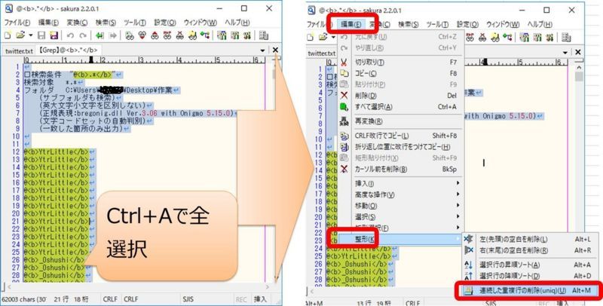Click SJIS encoding in left status bar

pyautogui.click(x=188, y=299)
